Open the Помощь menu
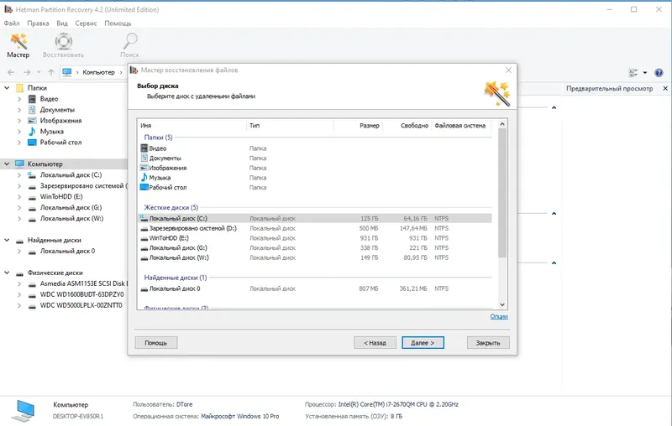This screenshot has height=426, width=672. [118, 23]
